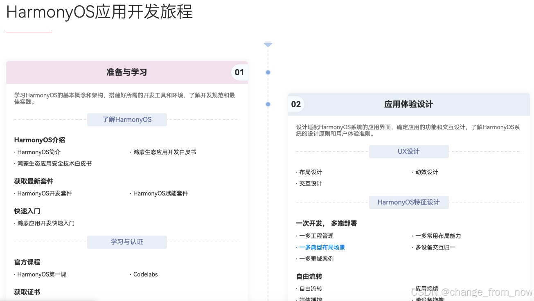Click the 快速入门 heading
The height and width of the screenshot is (301, 534).
tap(27, 211)
